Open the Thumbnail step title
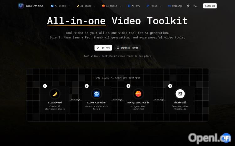Viewport: 235px width, 146px height. (x=180, y=103)
